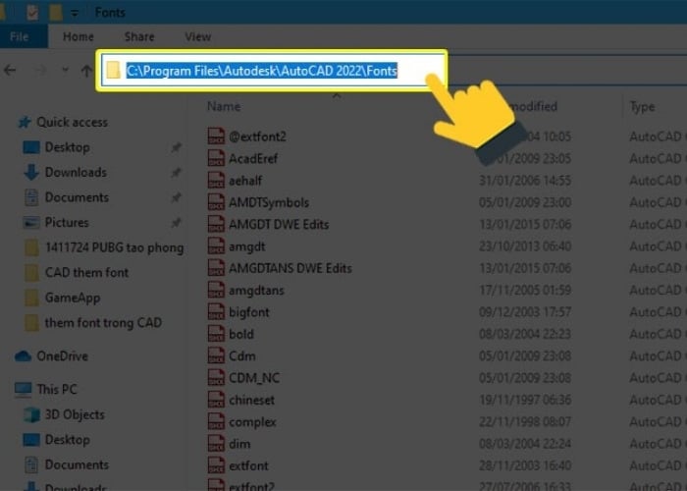Screen dimensions: 687x491
Task: Open the Share ribbon tab
Action: (x=138, y=37)
